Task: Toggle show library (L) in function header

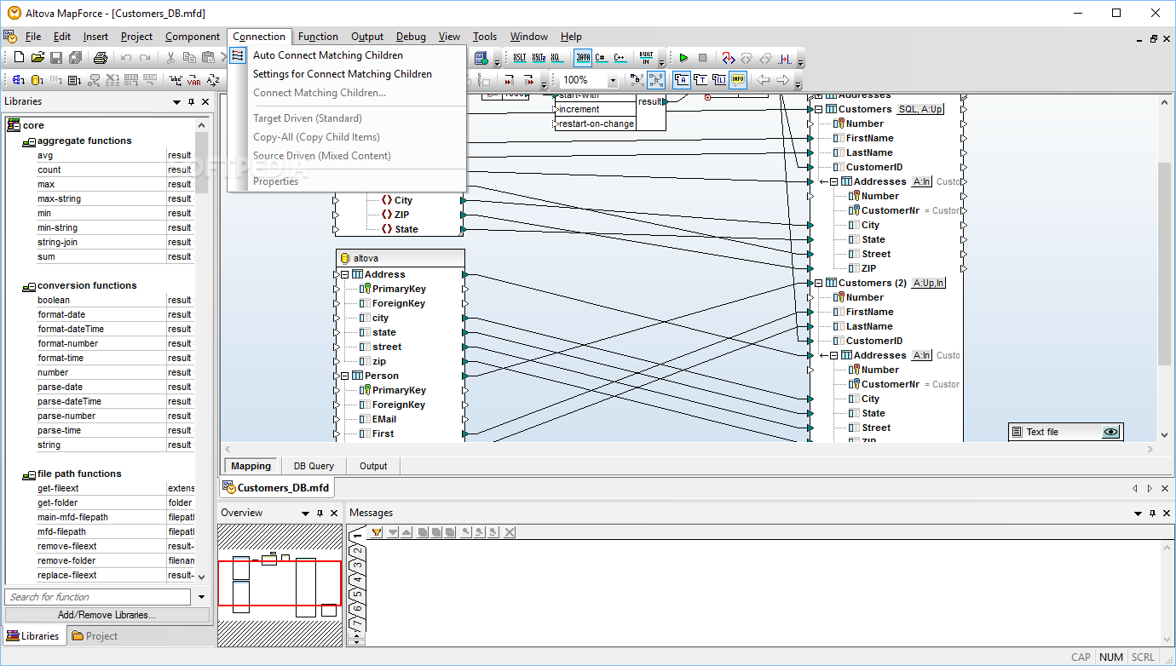Action: point(719,80)
